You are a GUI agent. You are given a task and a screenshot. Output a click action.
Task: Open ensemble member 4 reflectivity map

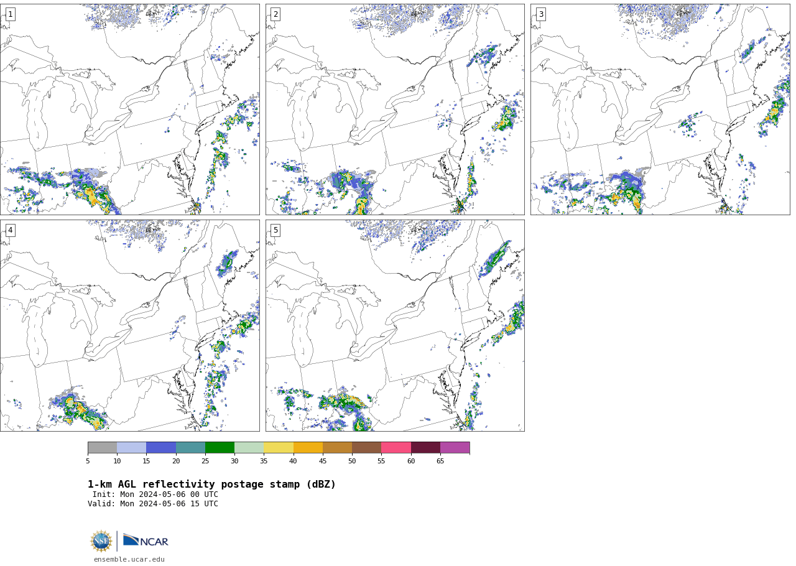tap(129, 325)
